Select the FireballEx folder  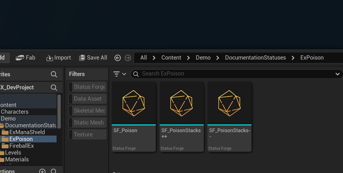pyautogui.click(x=22, y=146)
